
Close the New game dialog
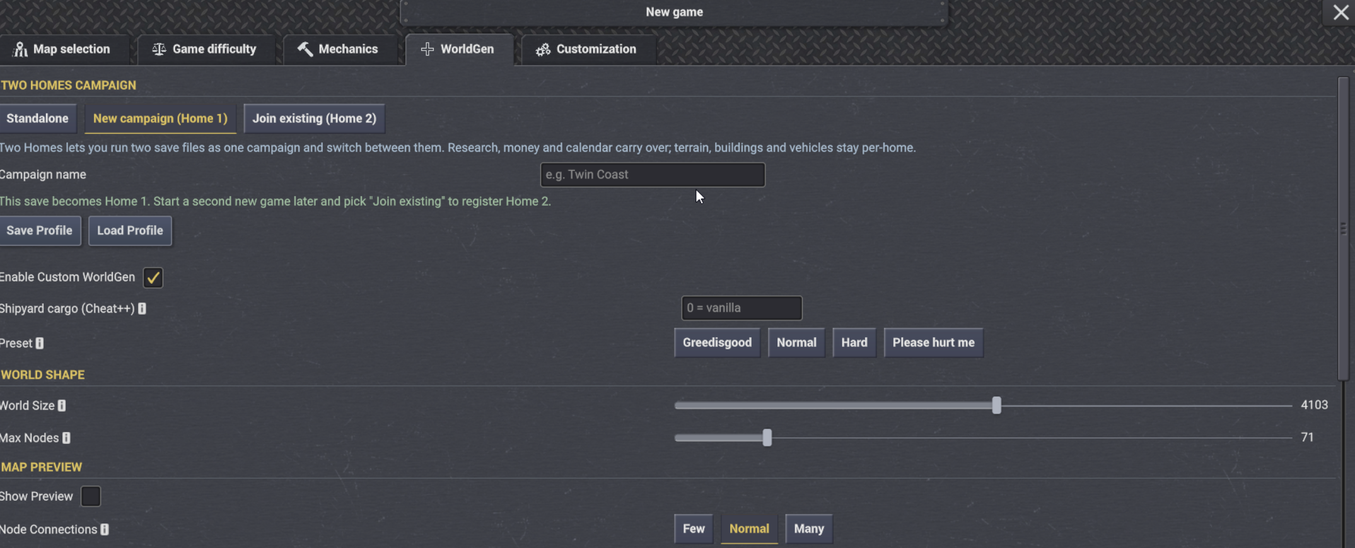click(x=1340, y=13)
